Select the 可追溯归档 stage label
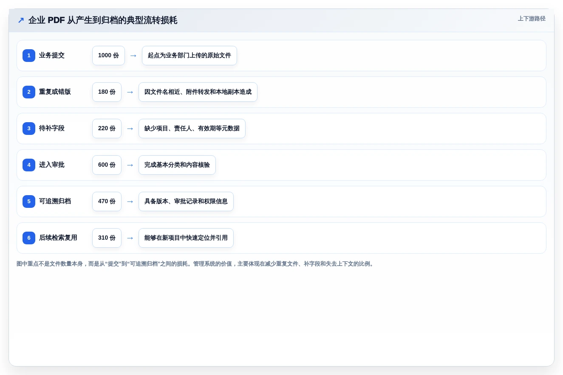 (x=55, y=201)
